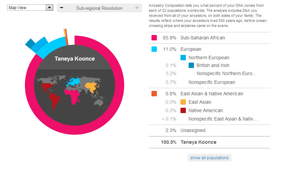Select the Sub-Saharan African row label
Image resolution: width=281 pixels, height=170 pixels.
coord(202,38)
